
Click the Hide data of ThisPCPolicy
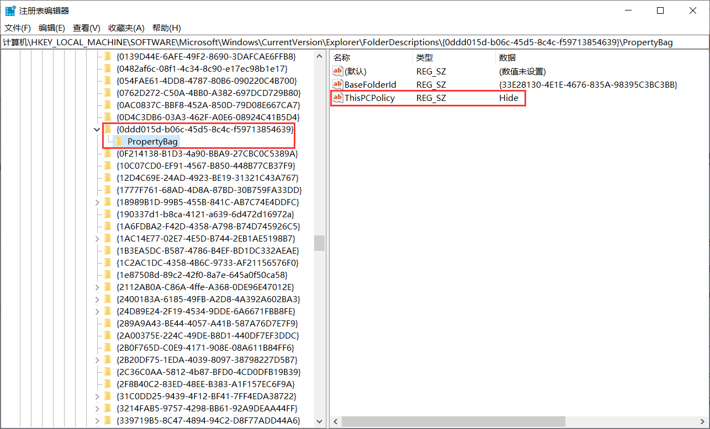point(508,98)
